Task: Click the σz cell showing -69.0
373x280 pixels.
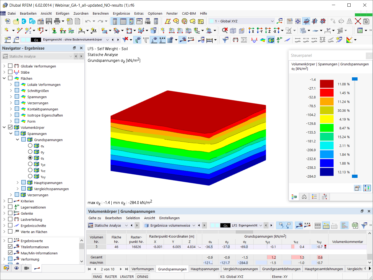Action: [x=244, y=247]
